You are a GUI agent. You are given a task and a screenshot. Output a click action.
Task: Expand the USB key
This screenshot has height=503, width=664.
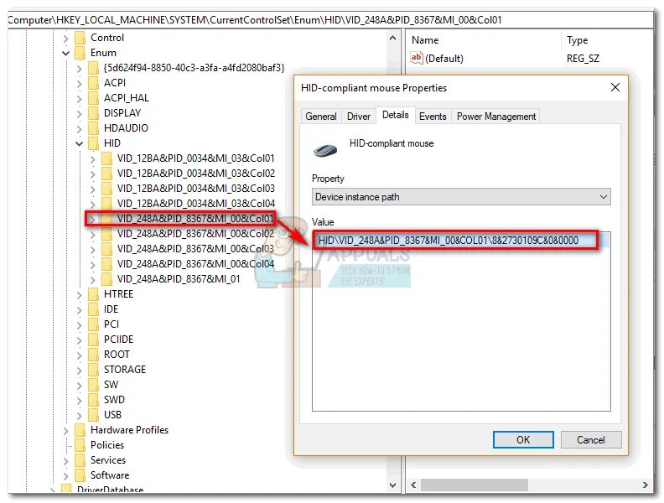[80, 415]
